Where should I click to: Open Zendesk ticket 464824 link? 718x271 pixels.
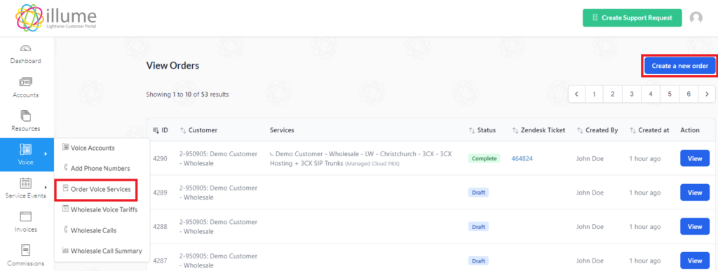(522, 158)
